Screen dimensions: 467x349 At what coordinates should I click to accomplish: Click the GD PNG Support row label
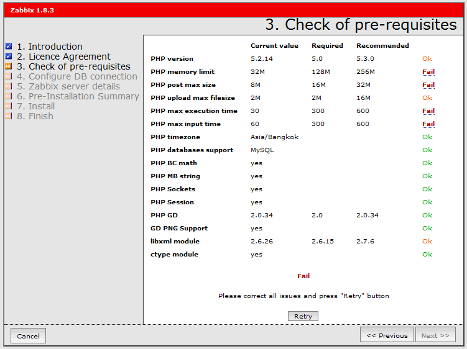pyautogui.click(x=179, y=228)
